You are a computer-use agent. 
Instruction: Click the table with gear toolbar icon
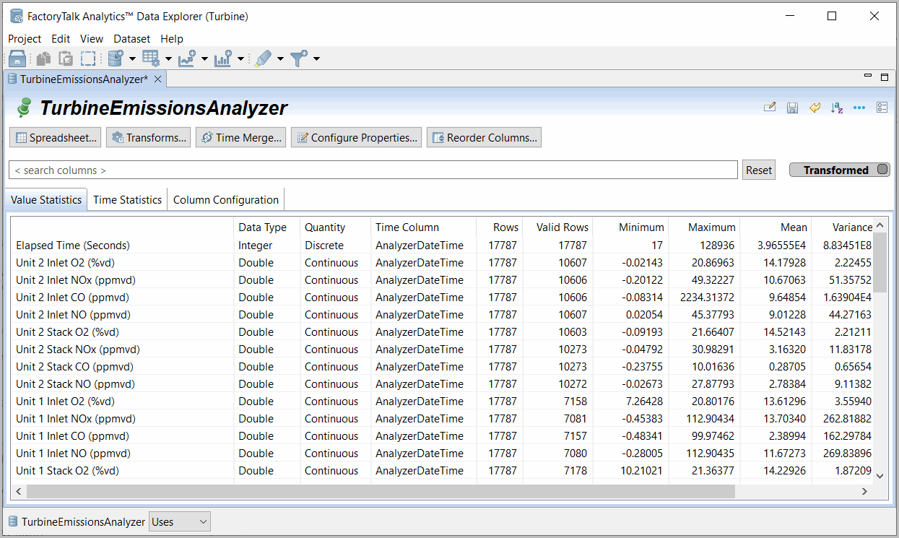[x=151, y=59]
